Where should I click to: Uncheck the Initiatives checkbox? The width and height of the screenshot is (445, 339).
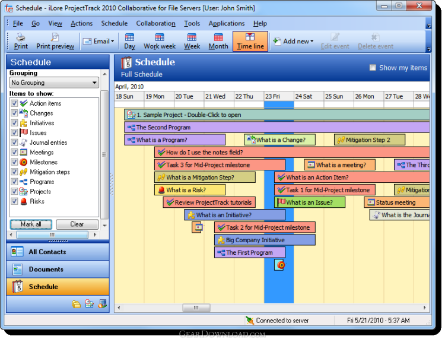pos(14,123)
